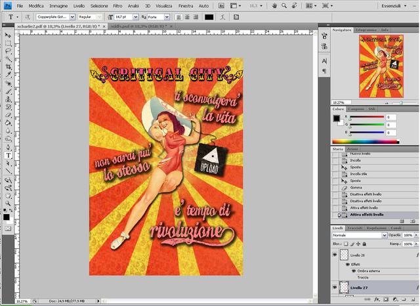This screenshot has height=306, width=420.
Task: Create new adjustment layer icon
Action: (395, 299)
